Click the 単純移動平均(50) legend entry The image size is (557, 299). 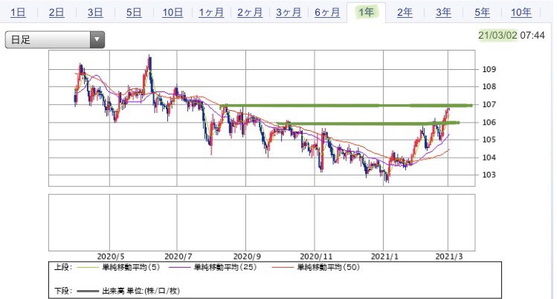316,268
